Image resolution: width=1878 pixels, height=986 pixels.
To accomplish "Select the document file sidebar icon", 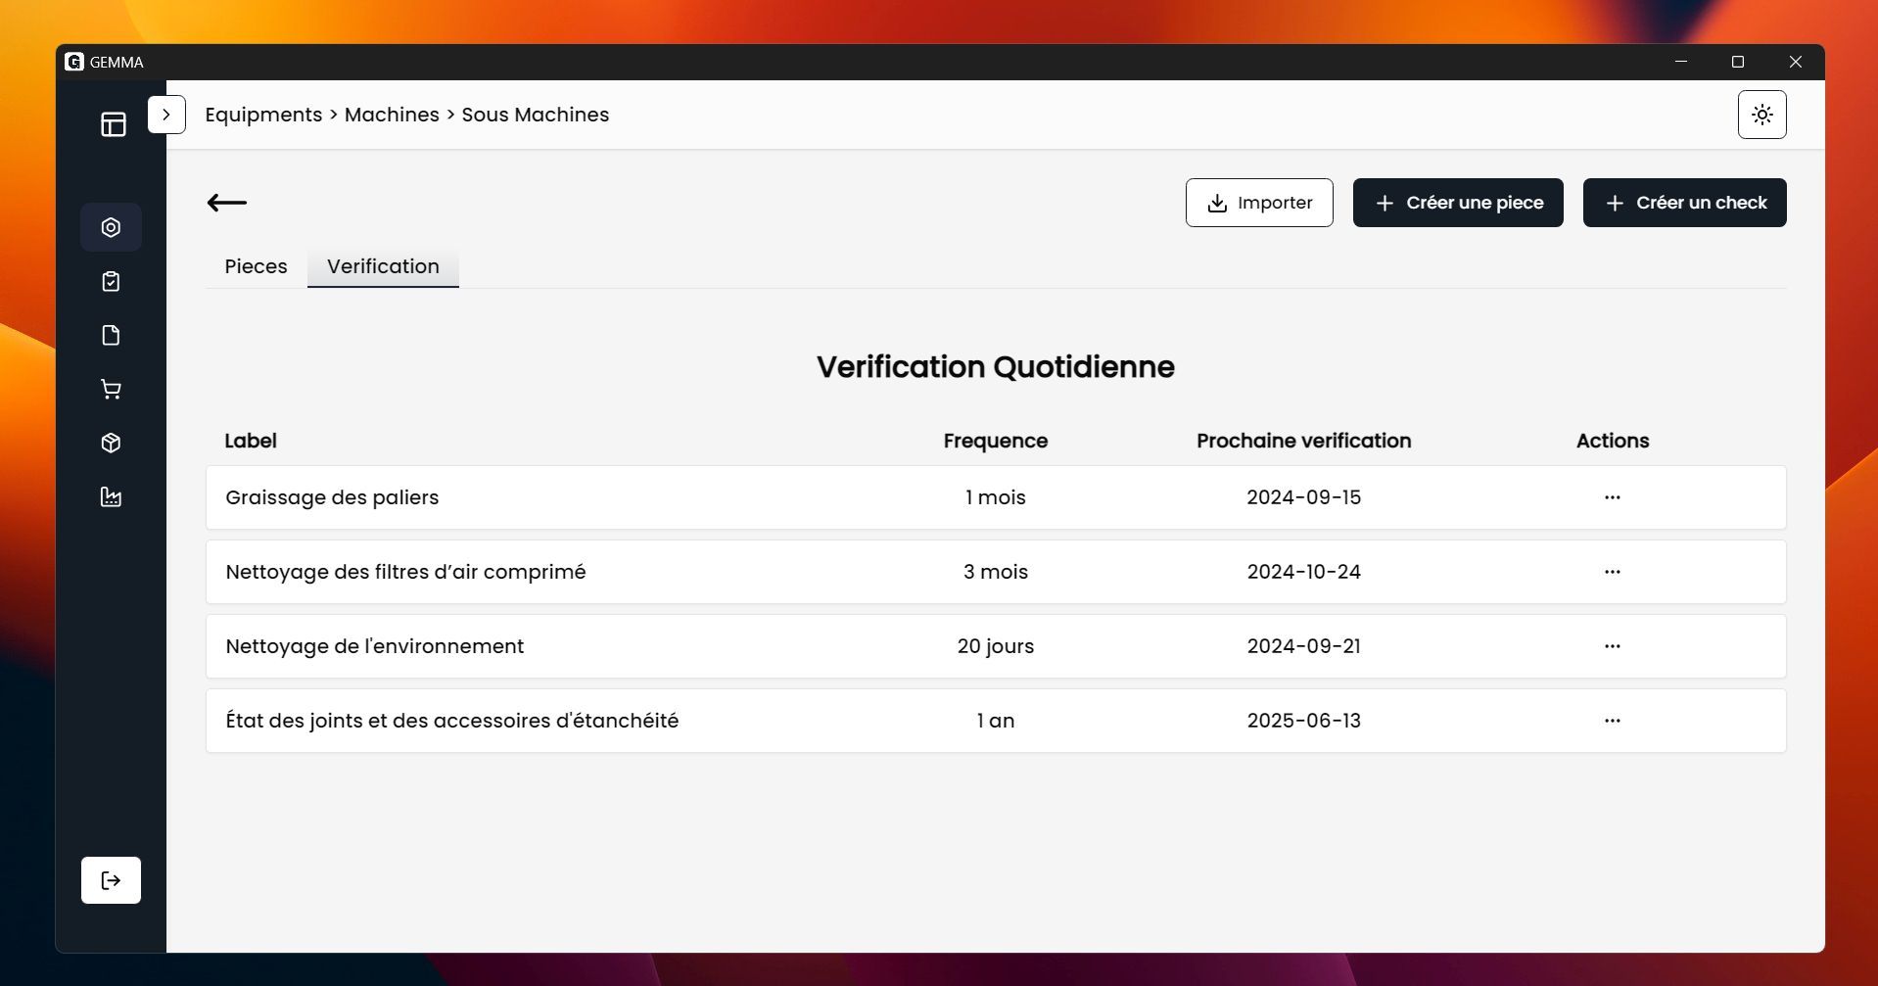I will (111, 336).
